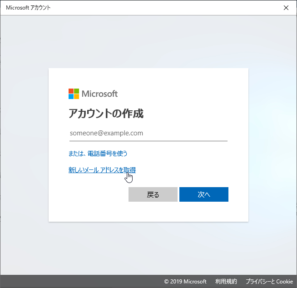Click the アカウントの作成 heading

click(106, 114)
